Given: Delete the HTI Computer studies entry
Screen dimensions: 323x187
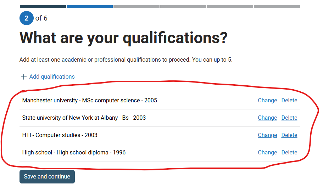Looking at the screenshot, I should tap(289, 135).
